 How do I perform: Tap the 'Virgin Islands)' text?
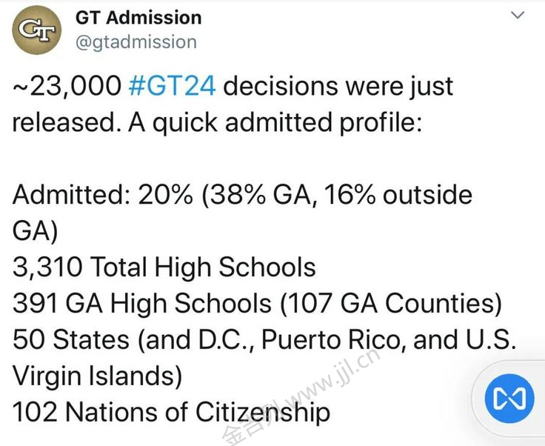[97, 376]
